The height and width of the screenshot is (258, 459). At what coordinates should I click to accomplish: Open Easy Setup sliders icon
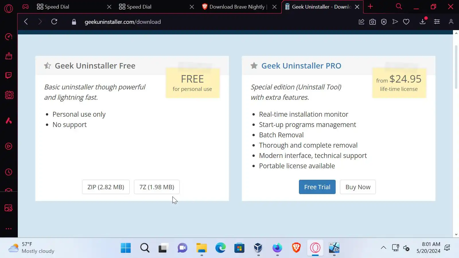[437, 22]
